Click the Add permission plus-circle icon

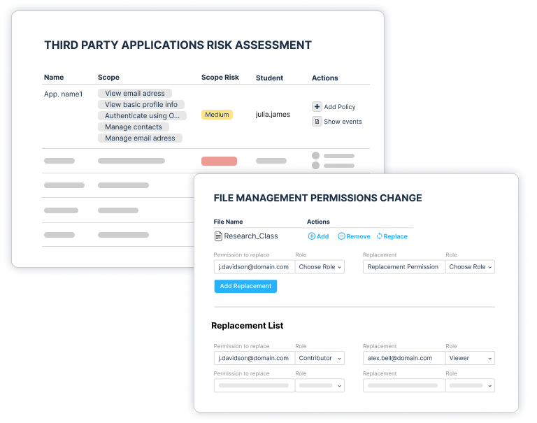coord(311,236)
